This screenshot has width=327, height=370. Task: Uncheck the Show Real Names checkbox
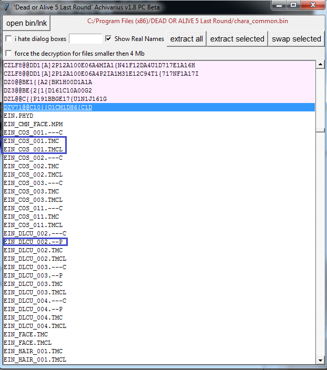pos(108,39)
